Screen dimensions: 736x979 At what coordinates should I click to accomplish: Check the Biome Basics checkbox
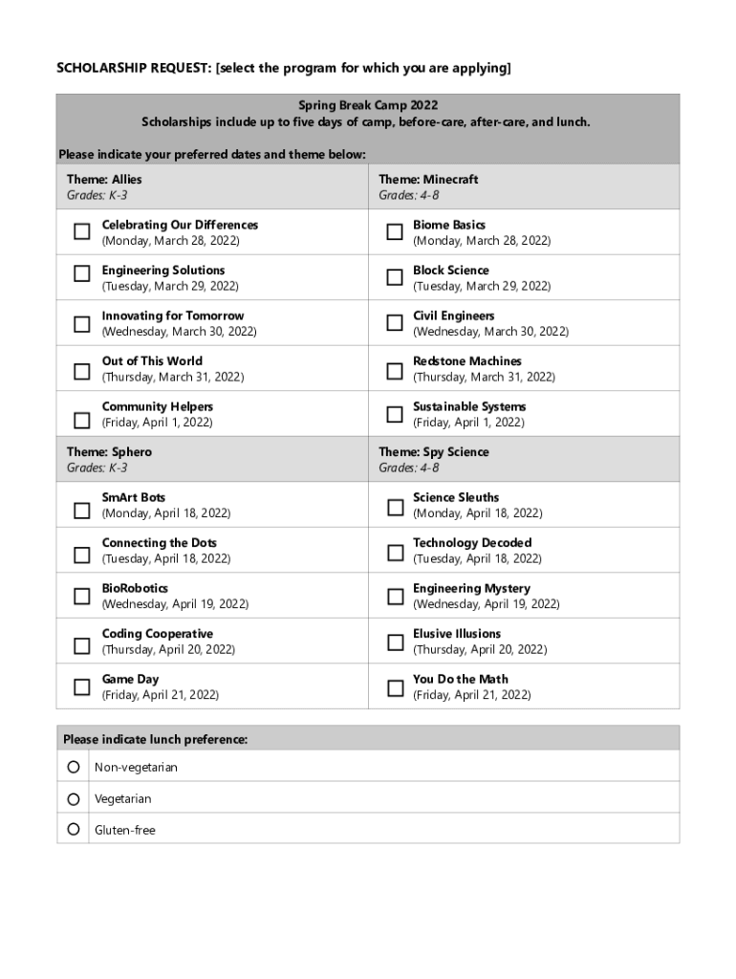tap(394, 232)
